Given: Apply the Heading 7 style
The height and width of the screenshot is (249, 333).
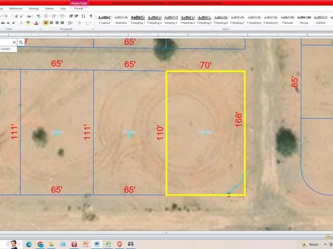Looking at the screenshot, I should [237, 20].
